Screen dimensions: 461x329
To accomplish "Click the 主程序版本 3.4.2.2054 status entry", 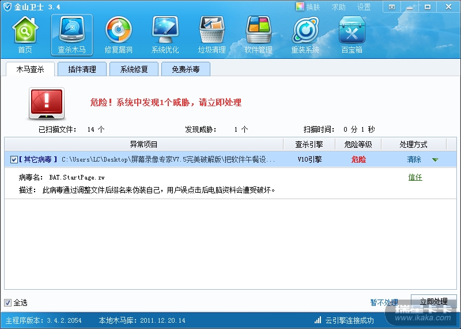I will point(44,320).
